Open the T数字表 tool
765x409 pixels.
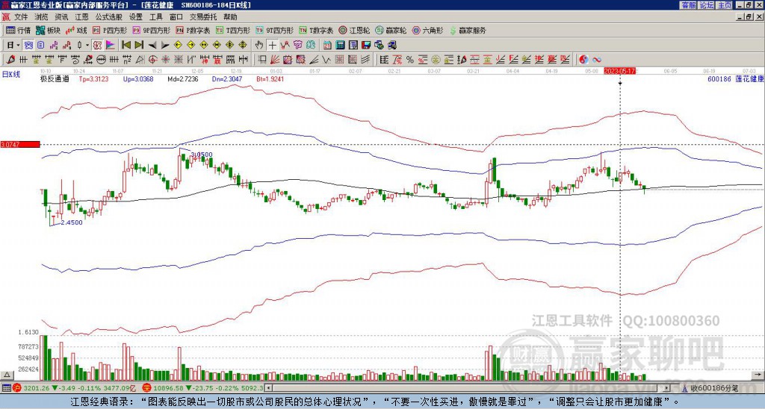click(x=316, y=30)
